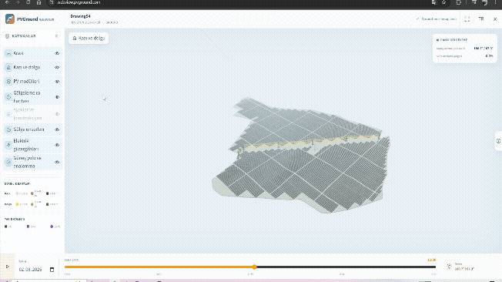The image size is (502, 282).
Task: Toggle visibility of Kazı ve dolgu layer
Action: point(57,67)
